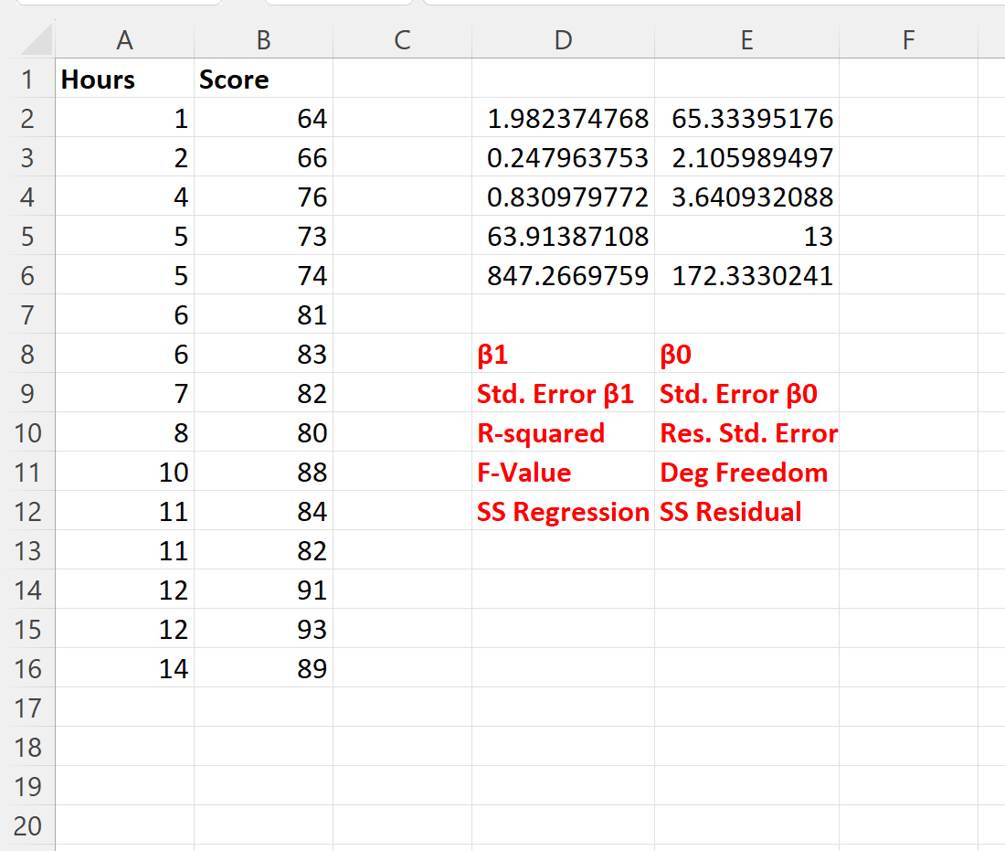
Task: Select column F by its header
Action: 908,40
